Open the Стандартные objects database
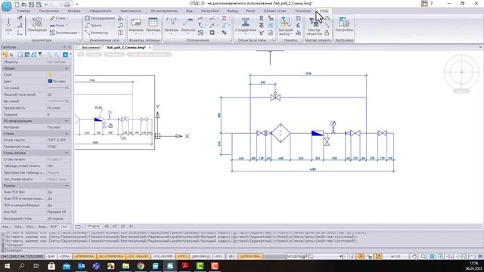484x272 pixels. click(245, 25)
